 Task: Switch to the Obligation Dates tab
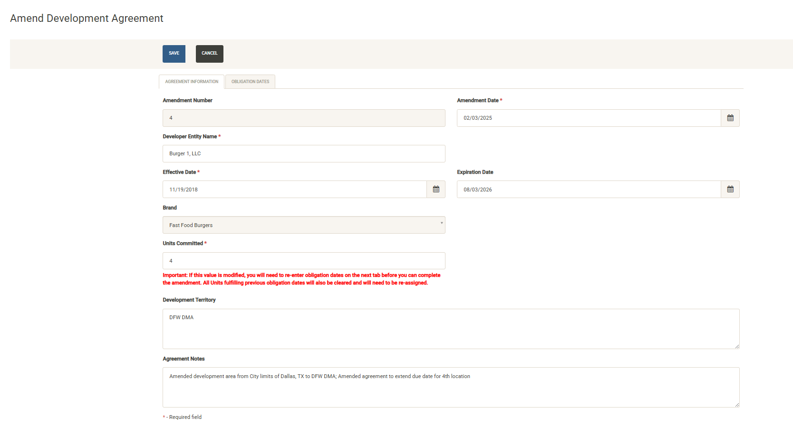coord(250,82)
